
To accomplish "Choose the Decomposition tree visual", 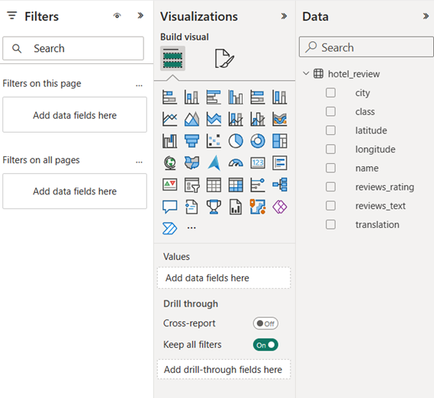I will pyautogui.click(x=280, y=185).
